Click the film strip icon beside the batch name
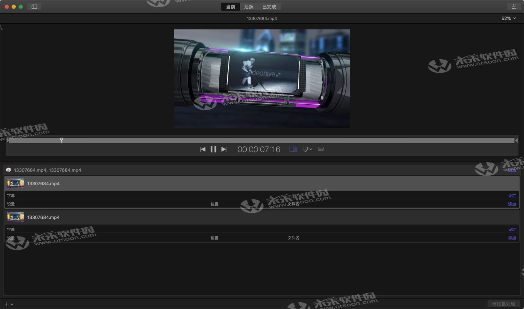The image size is (524, 309). 8,170
